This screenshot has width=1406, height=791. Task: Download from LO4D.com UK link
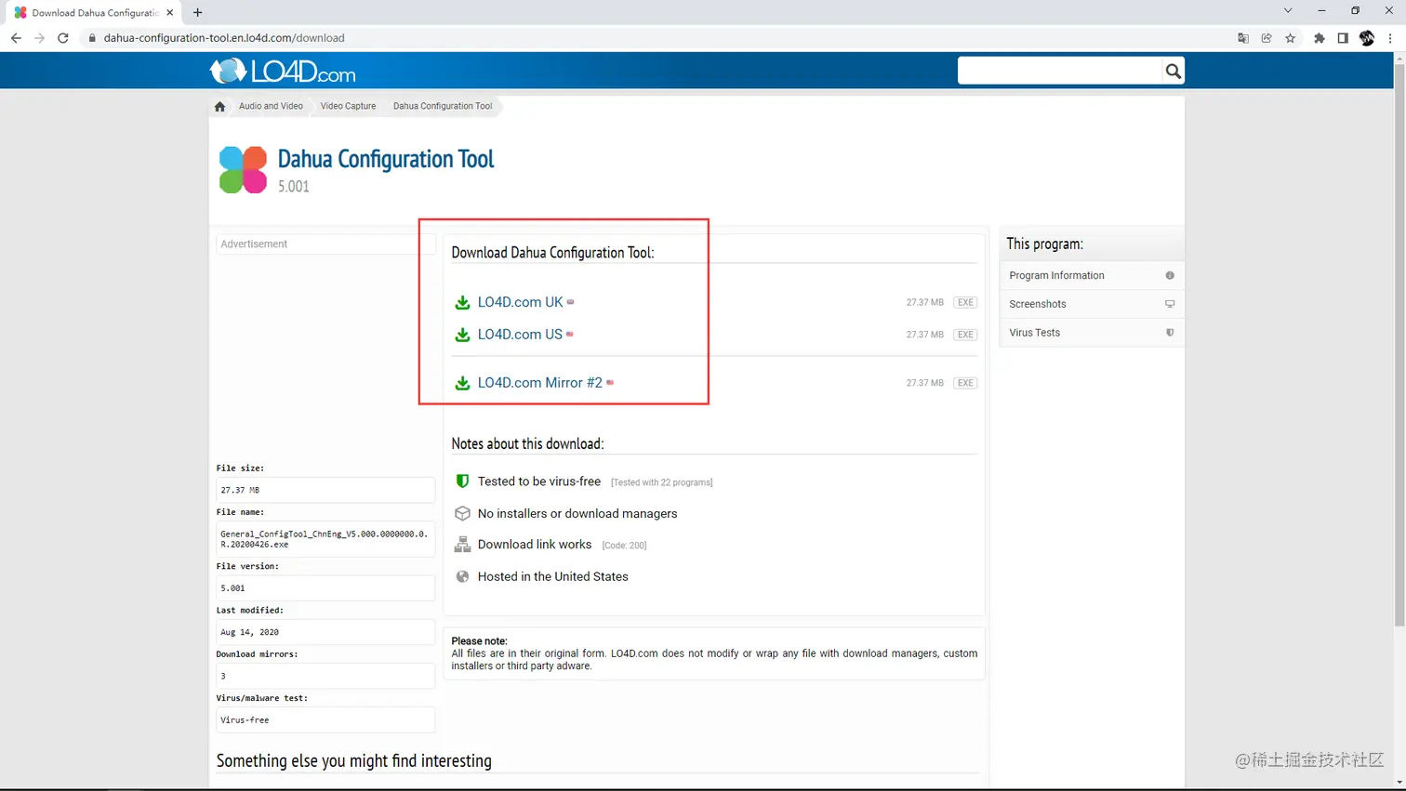pos(520,302)
